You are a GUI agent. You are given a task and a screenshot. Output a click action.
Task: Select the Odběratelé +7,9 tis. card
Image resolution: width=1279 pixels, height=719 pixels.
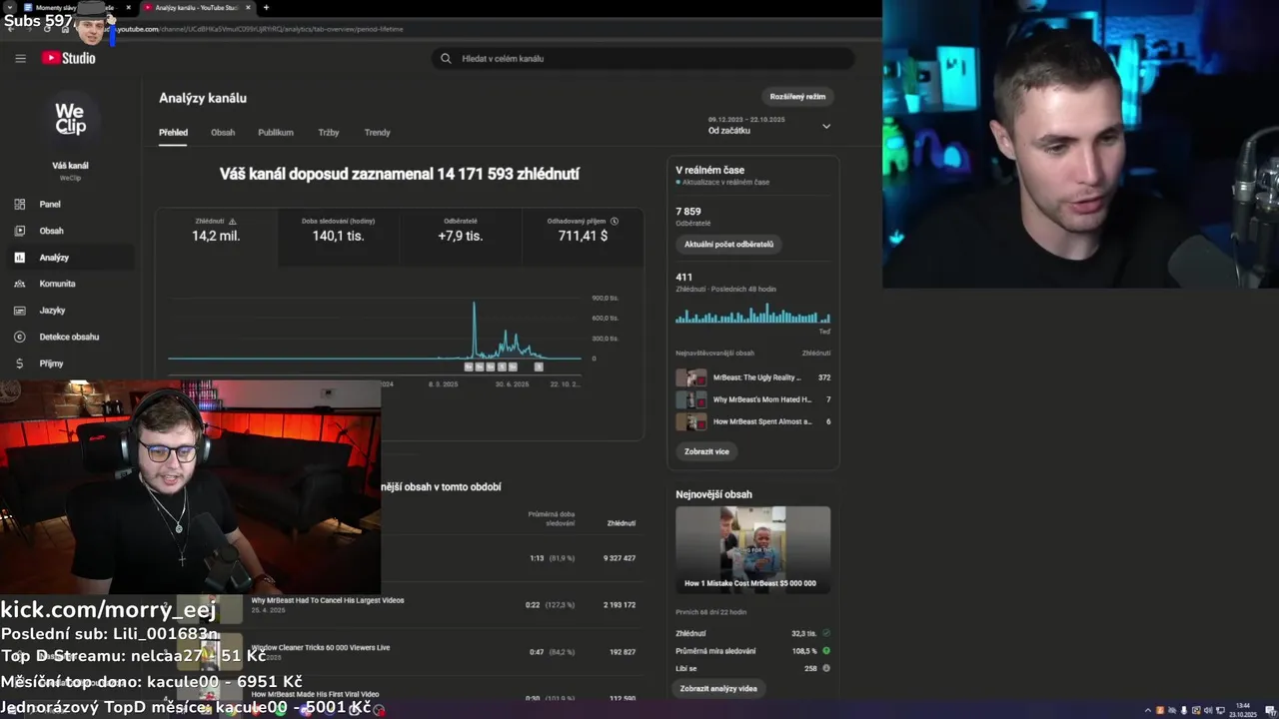(461, 237)
